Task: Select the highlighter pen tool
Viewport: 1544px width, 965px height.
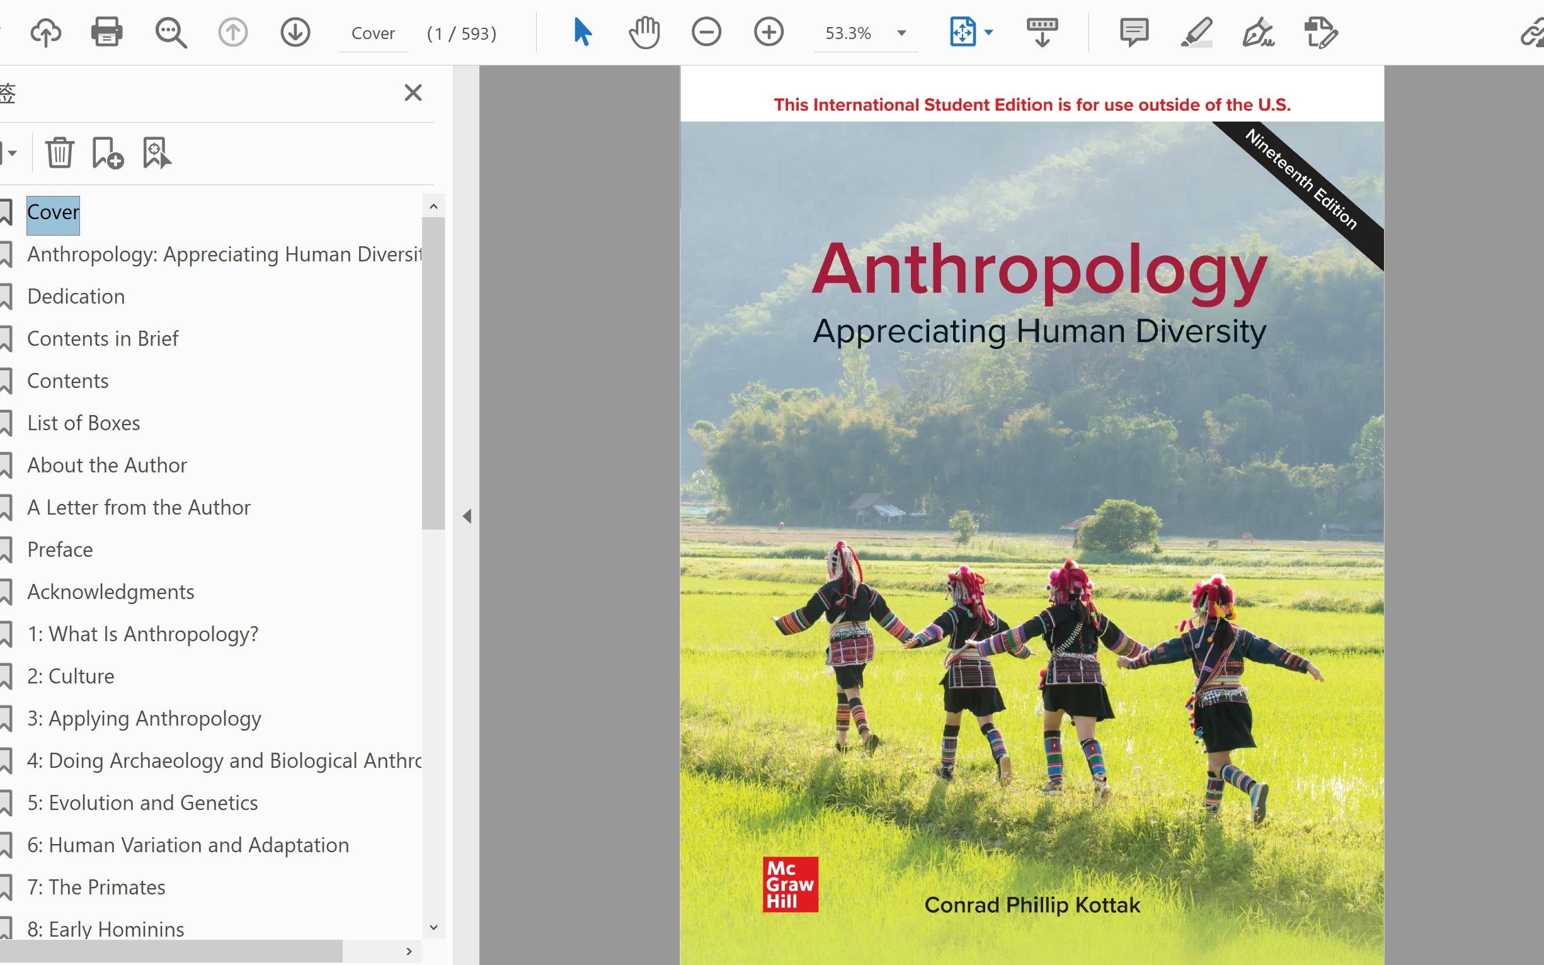Action: tap(1196, 33)
